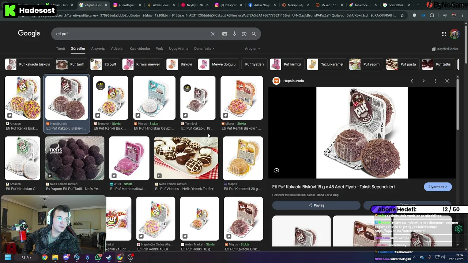Switch to the 'Kısa videolar' tab
This screenshot has height=263, width=468.
(140, 49)
